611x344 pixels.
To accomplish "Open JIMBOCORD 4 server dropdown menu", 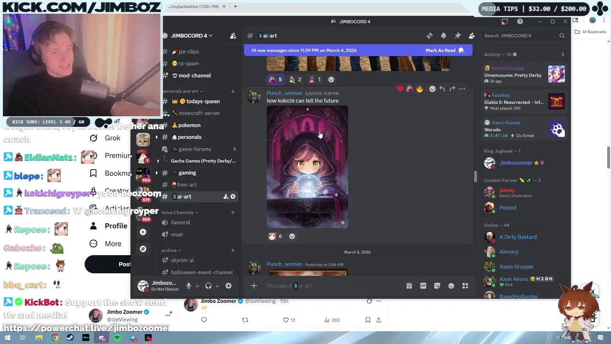I will click(191, 36).
